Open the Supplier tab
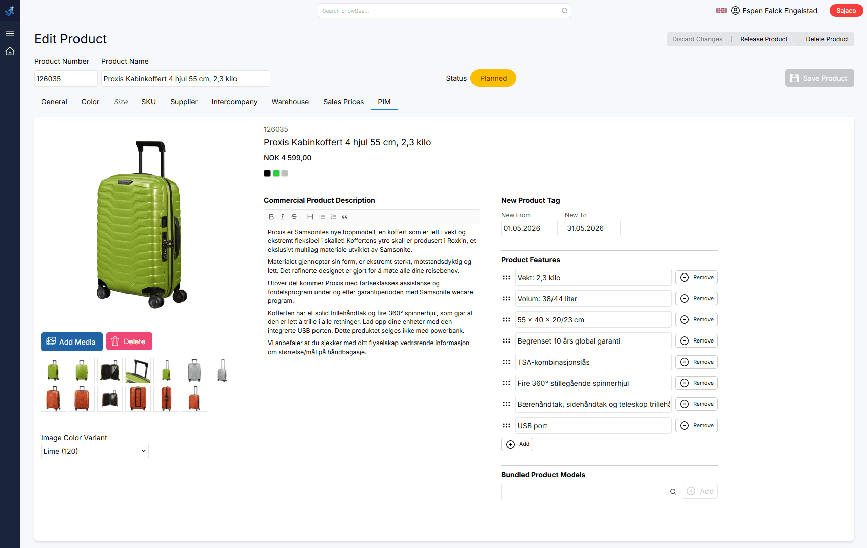The width and height of the screenshot is (867, 548). click(x=184, y=102)
